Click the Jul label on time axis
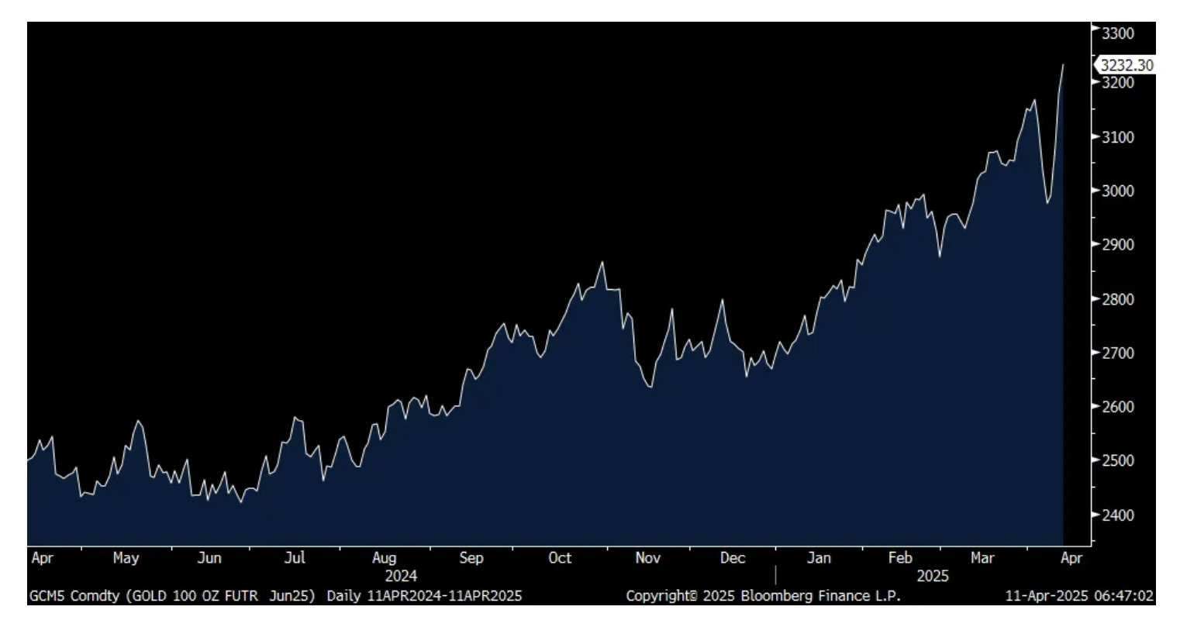 (295, 557)
